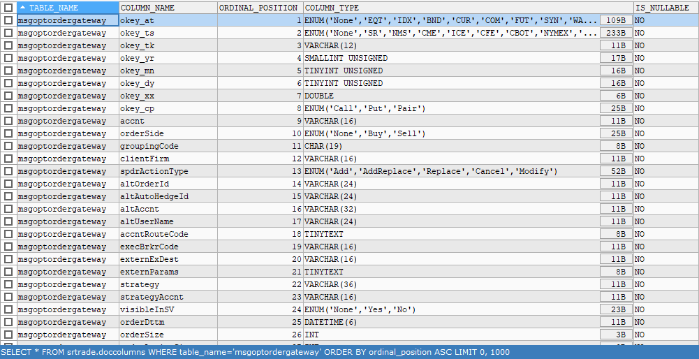
Task: Select the DATETIME(6) cell for orderDttm
Action: (x=447, y=322)
